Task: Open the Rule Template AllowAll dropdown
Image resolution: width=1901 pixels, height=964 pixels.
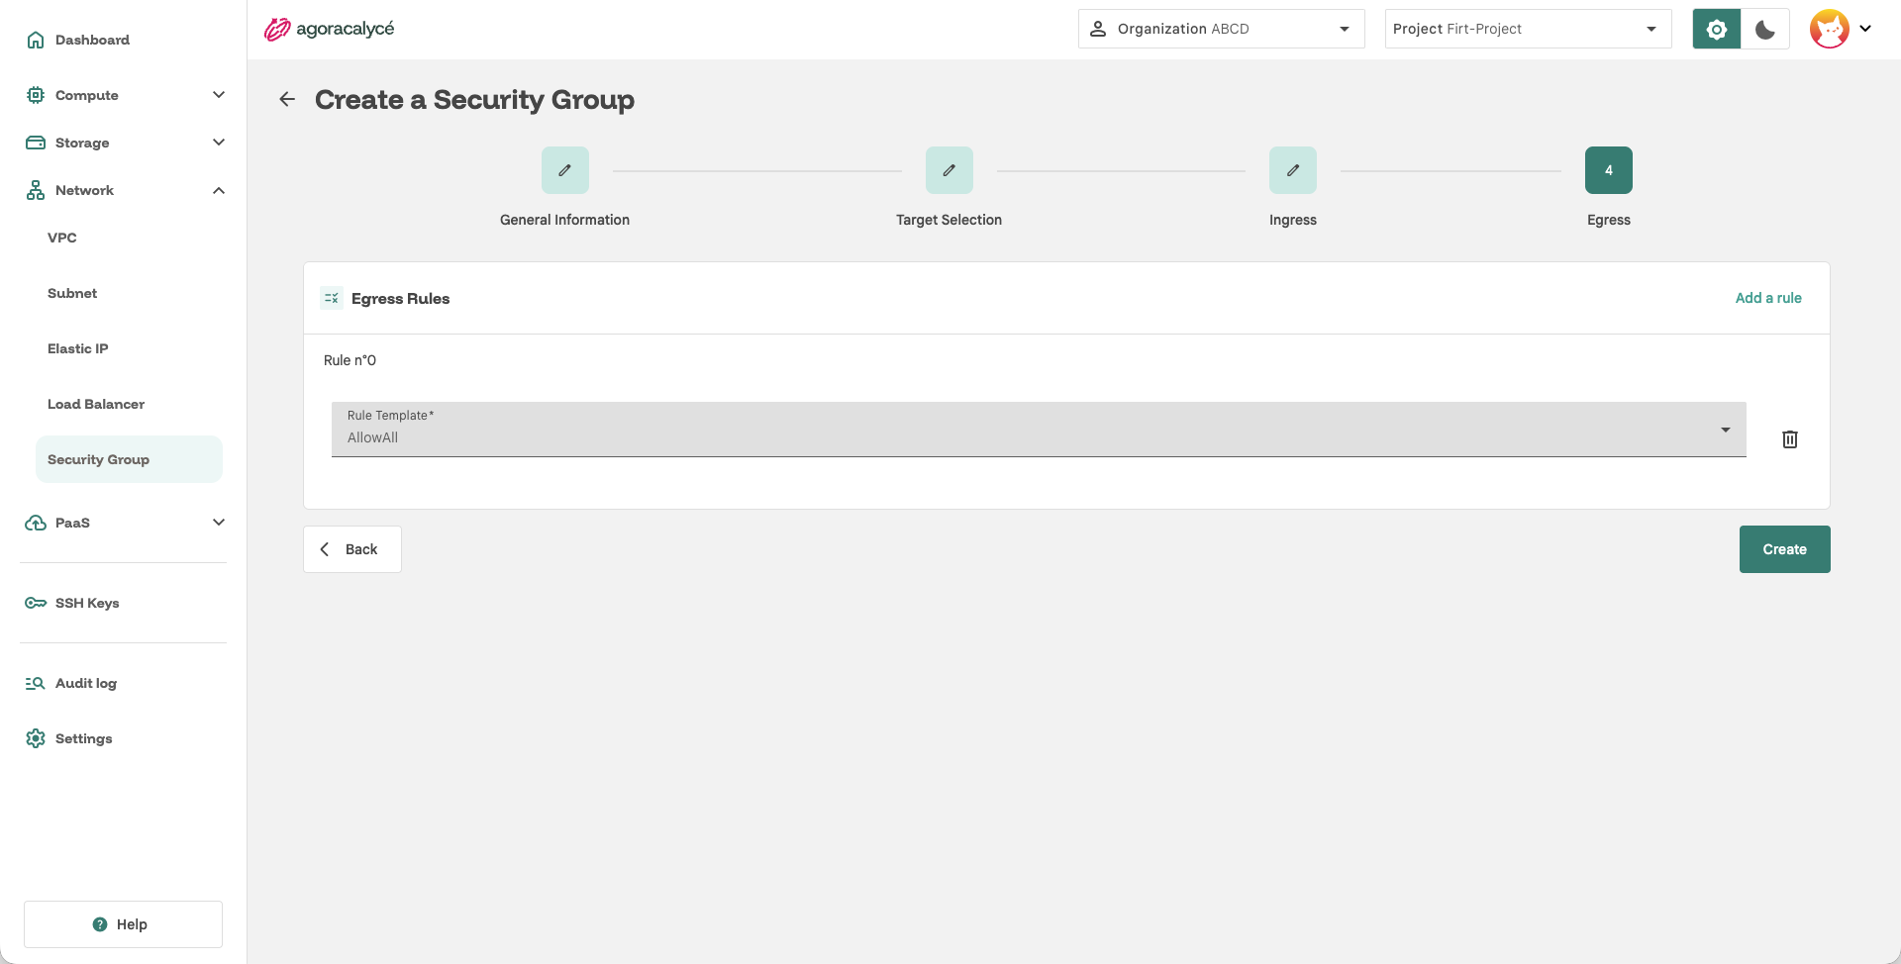Action: (1039, 430)
